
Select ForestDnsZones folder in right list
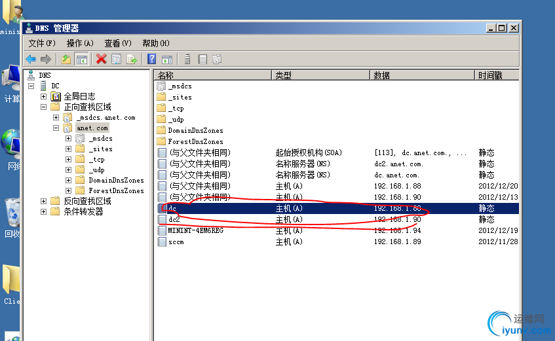195,141
